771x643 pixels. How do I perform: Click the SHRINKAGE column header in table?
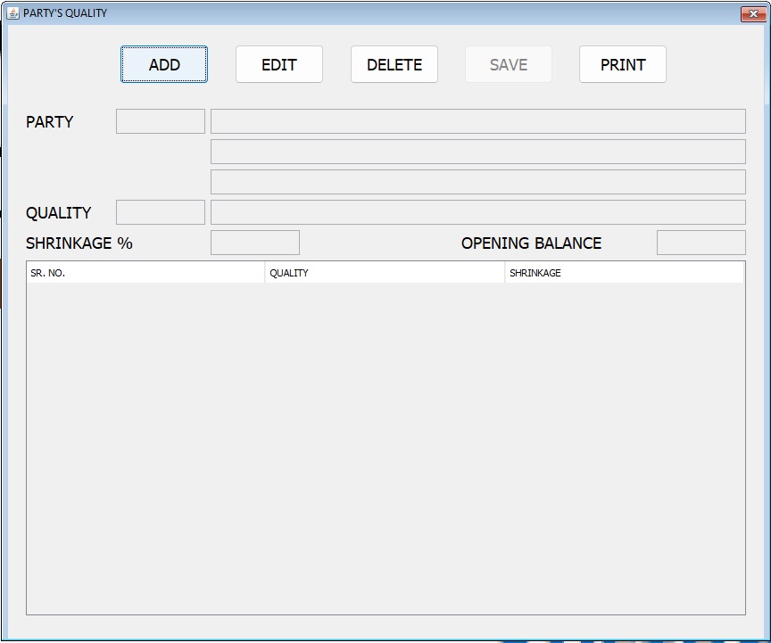tap(624, 273)
